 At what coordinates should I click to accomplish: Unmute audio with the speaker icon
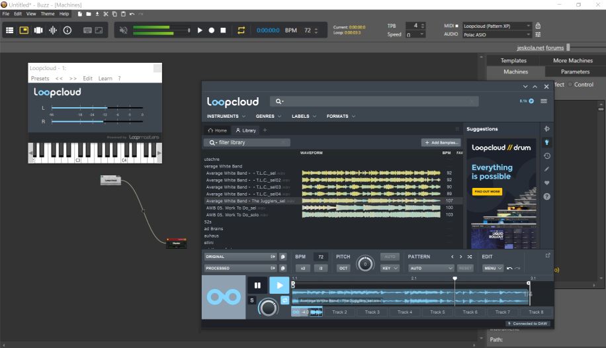(x=124, y=30)
